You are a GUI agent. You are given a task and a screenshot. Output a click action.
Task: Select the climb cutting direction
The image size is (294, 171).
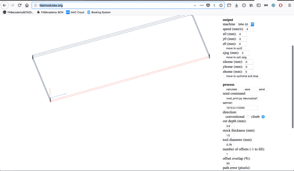(263, 117)
